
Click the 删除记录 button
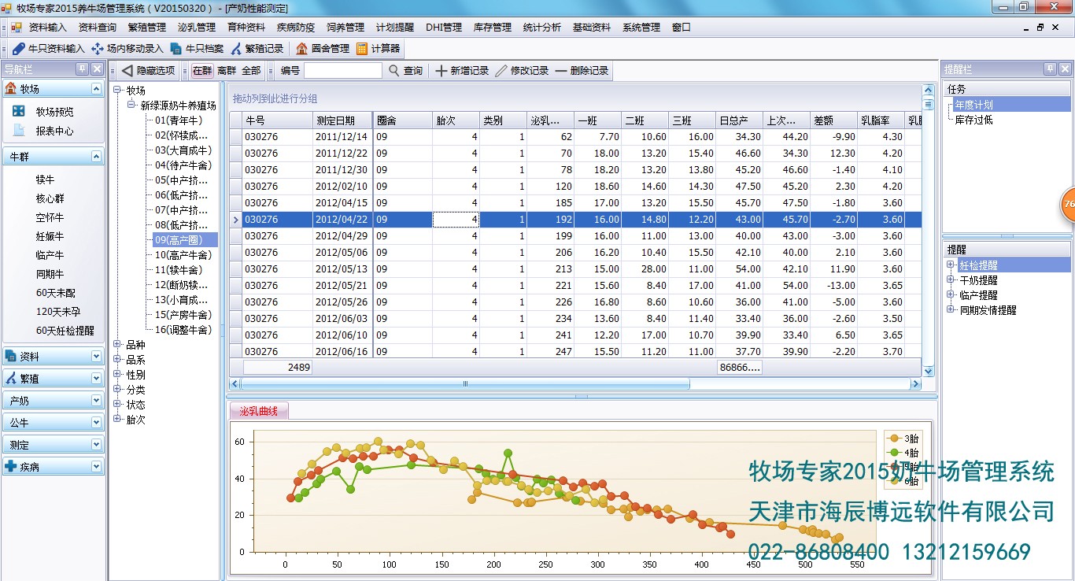point(586,70)
